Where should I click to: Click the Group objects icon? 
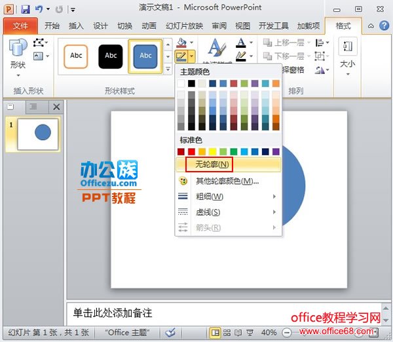coord(320,56)
